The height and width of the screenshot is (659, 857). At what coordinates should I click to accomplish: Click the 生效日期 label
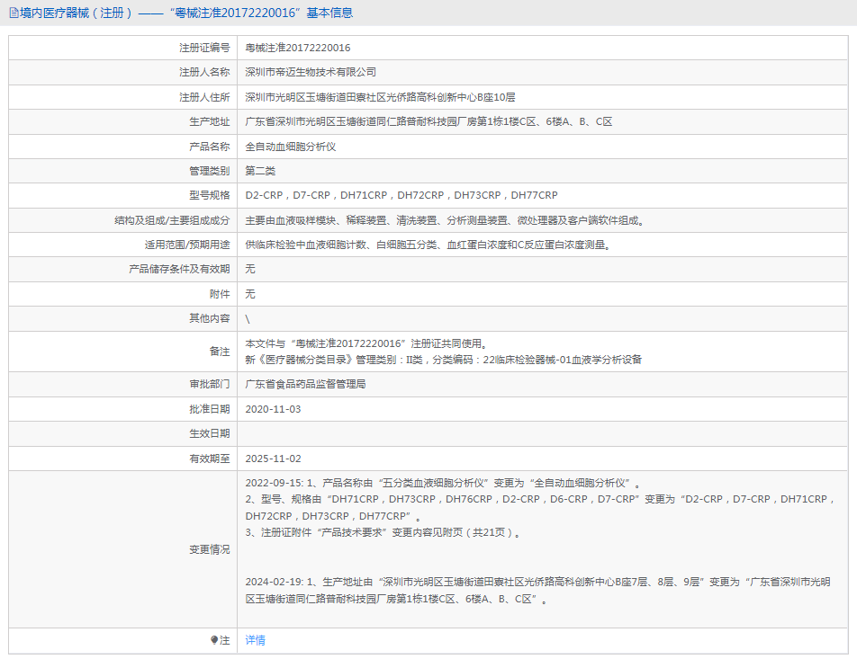tap(210, 433)
